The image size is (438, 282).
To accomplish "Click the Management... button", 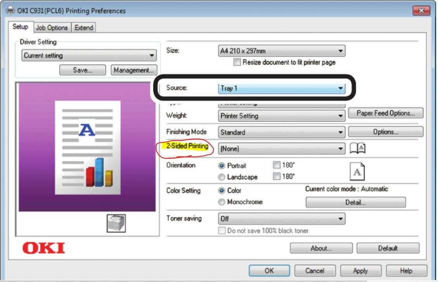I will [134, 70].
